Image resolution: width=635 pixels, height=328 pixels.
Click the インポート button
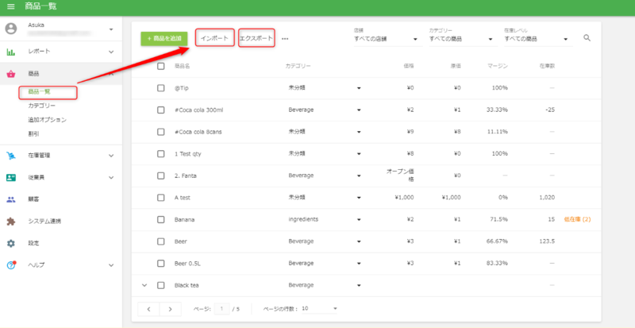point(214,38)
